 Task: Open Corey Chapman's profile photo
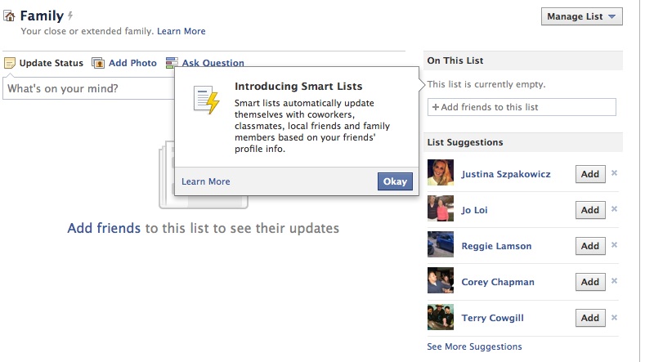pos(441,281)
